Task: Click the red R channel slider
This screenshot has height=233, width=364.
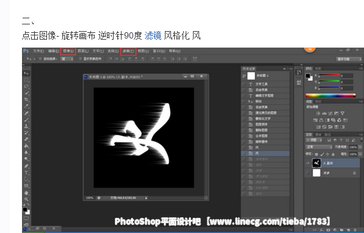Action: pyautogui.click(x=329, y=76)
